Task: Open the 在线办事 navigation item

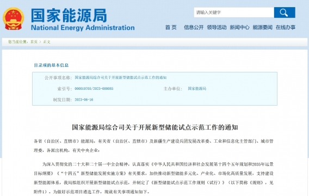Action: [286, 27]
